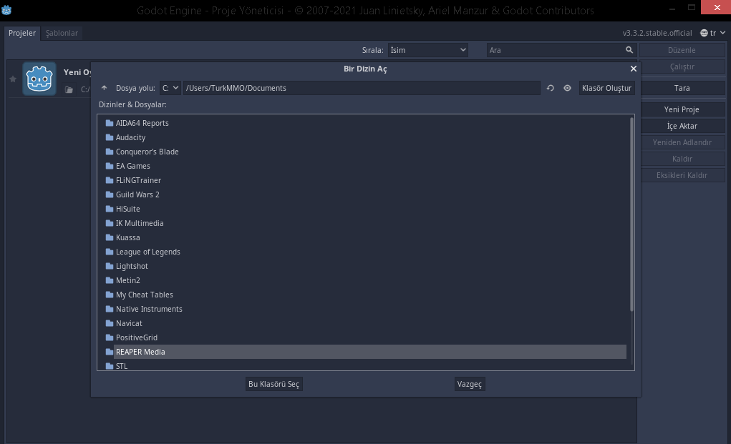The image size is (731, 444).
Task: Click the Kaldır button
Action: (682, 159)
